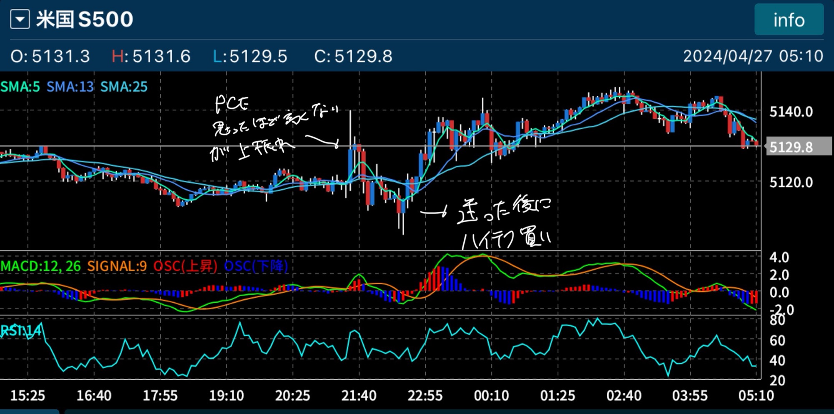The width and height of the screenshot is (834, 414).
Task: Tap the 米国S500 instrument title
Action: pyautogui.click(x=85, y=20)
